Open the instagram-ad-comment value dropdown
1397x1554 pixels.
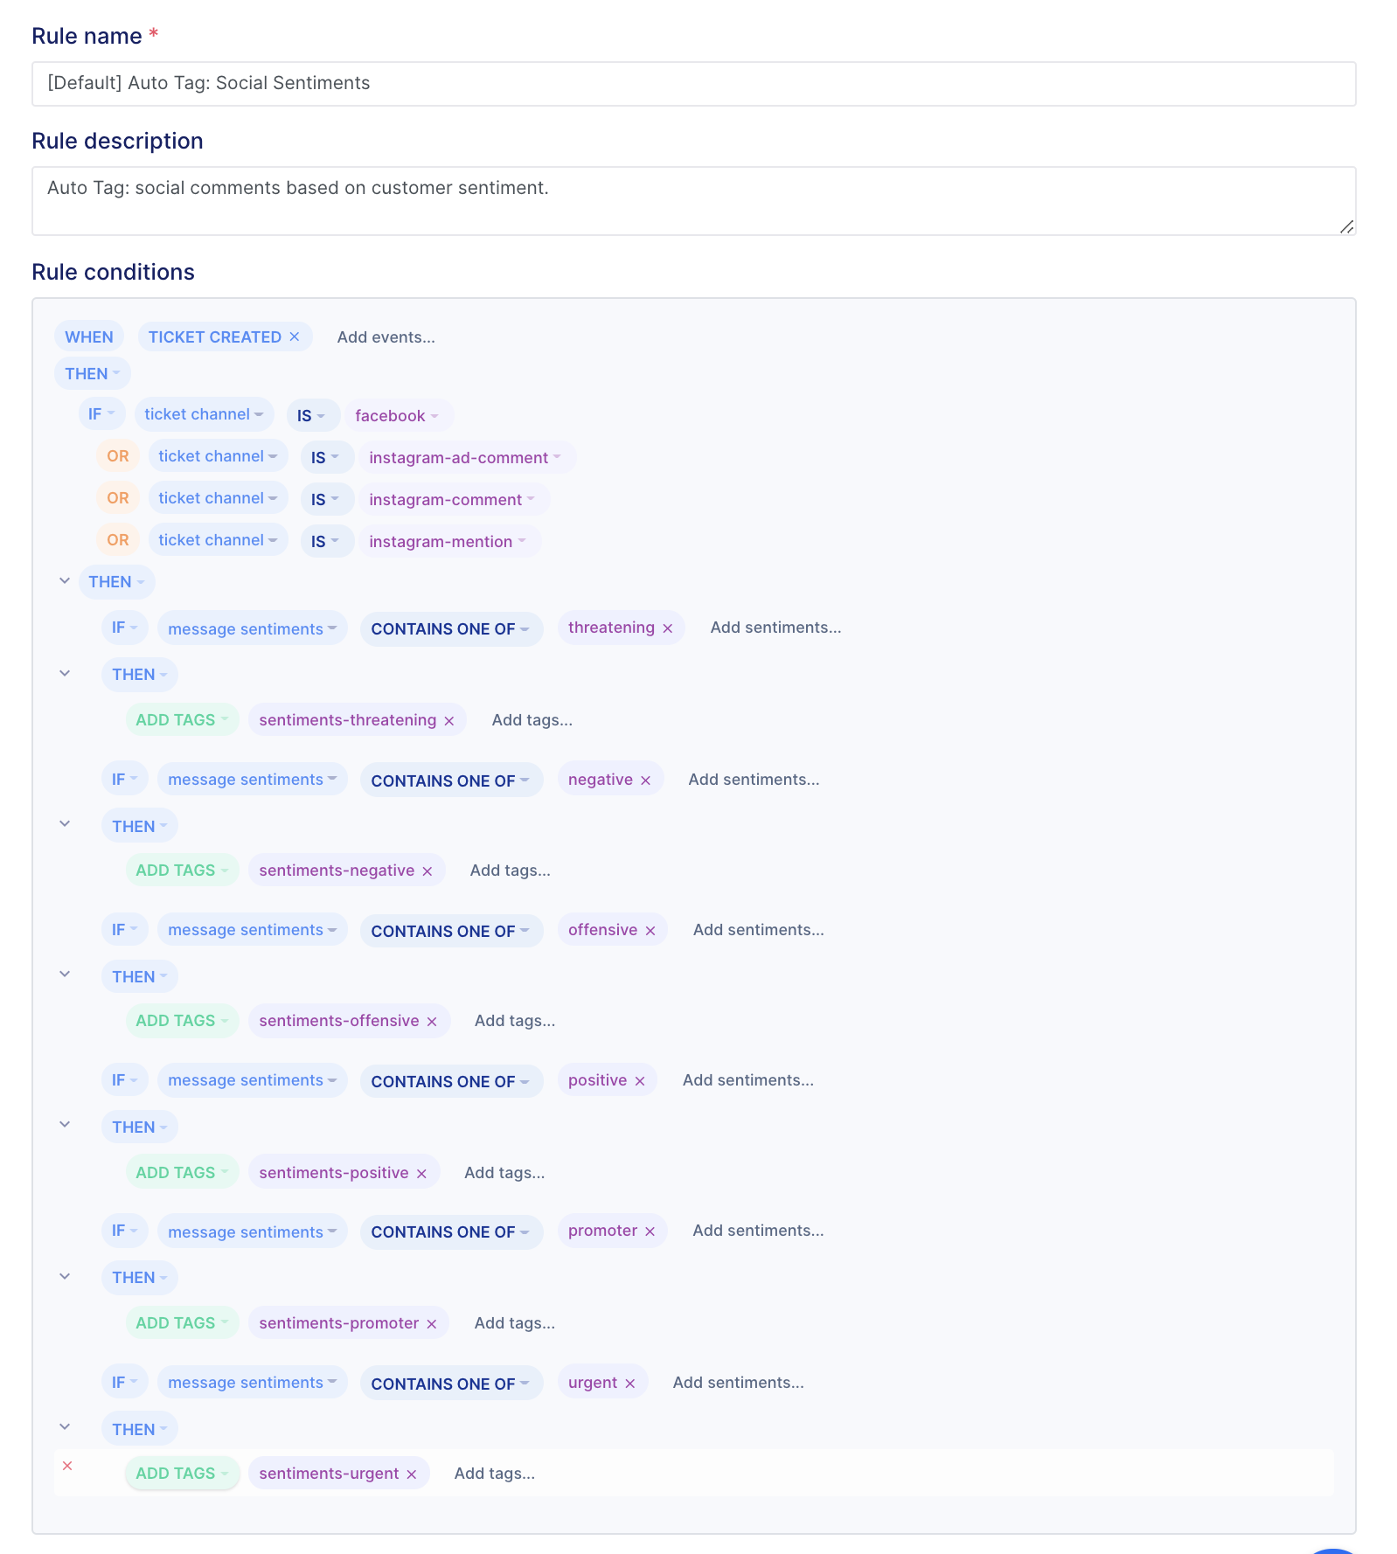click(x=466, y=458)
